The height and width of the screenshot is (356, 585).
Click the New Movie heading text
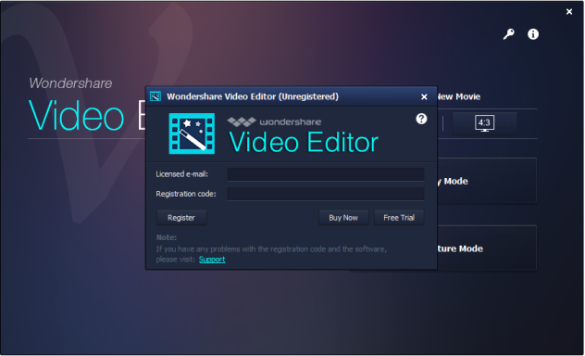(x=459, y=96)
